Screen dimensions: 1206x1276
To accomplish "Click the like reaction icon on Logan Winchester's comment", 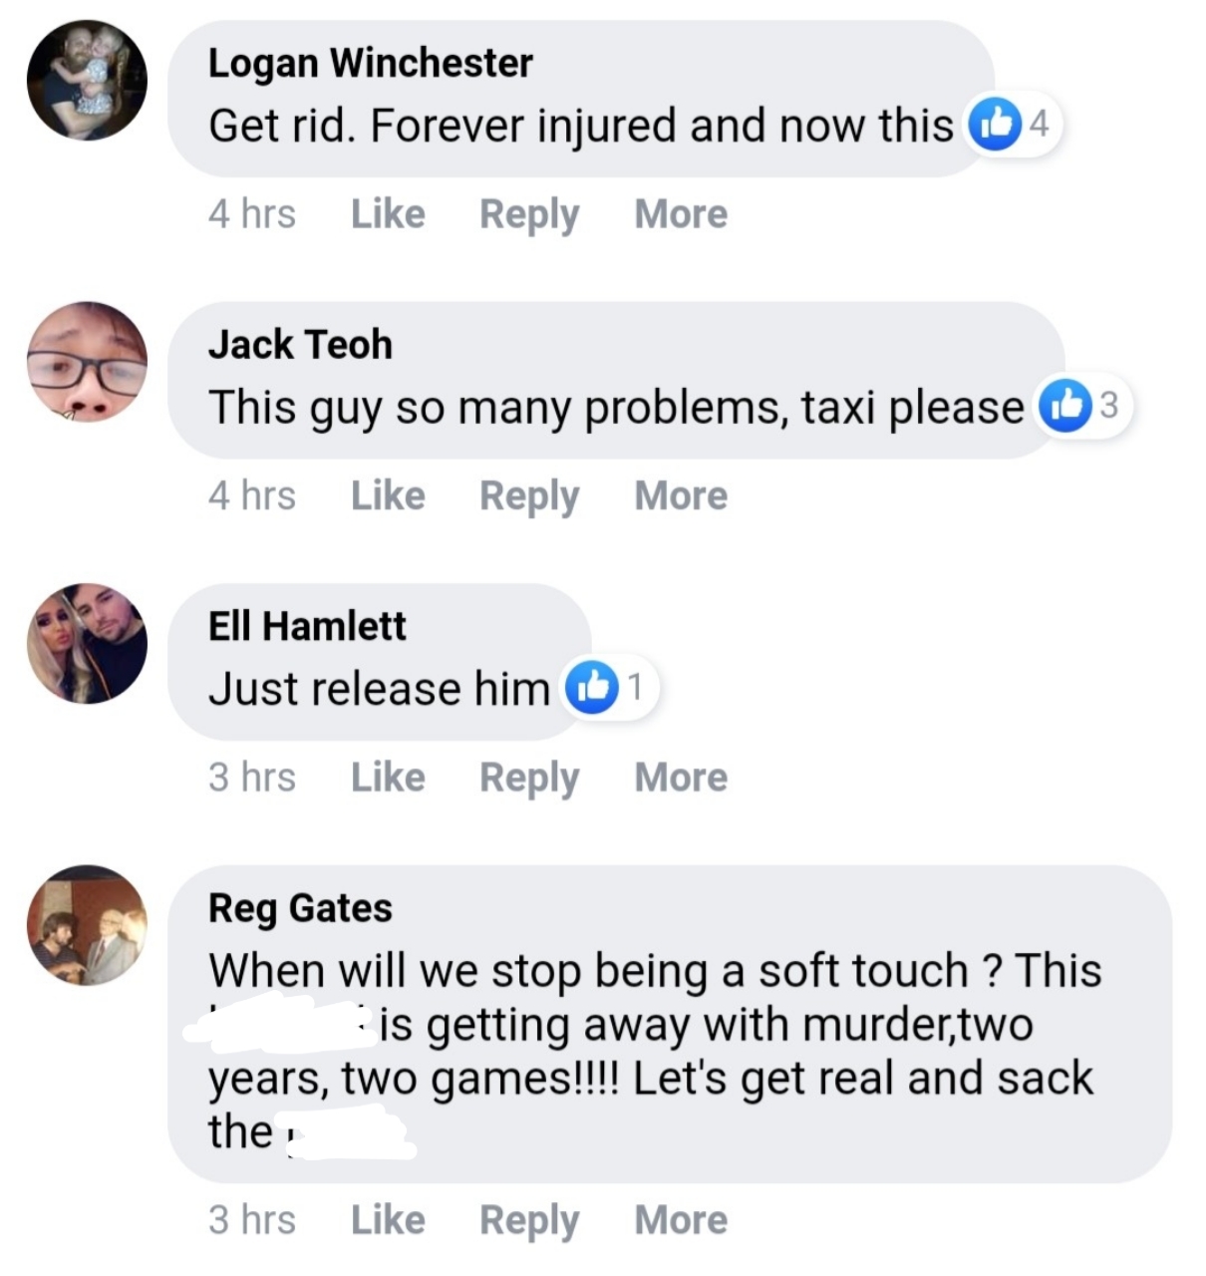I will coord(995,124).
